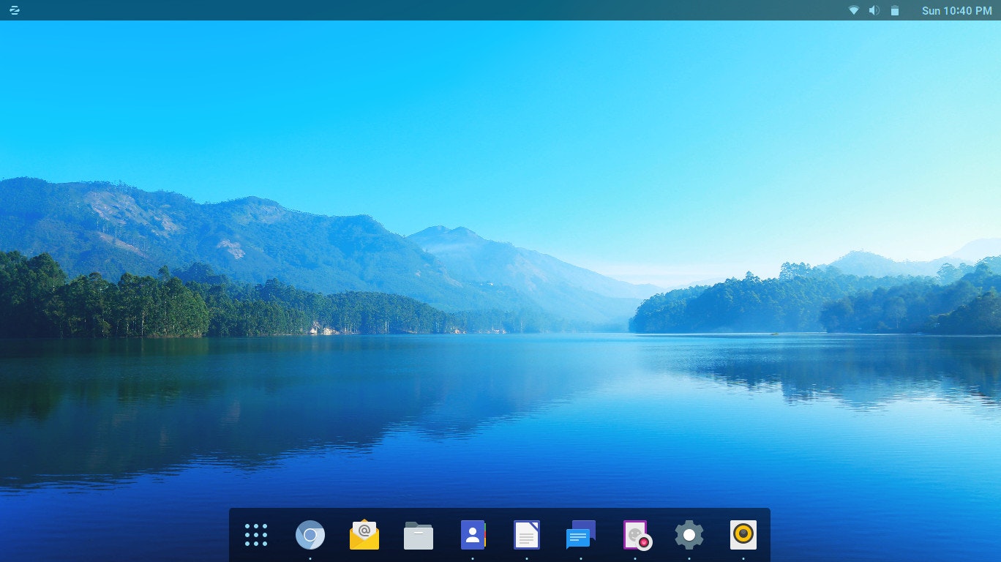
Task: Open the Rhythmbox music player
Action: (x=743, y=535)
